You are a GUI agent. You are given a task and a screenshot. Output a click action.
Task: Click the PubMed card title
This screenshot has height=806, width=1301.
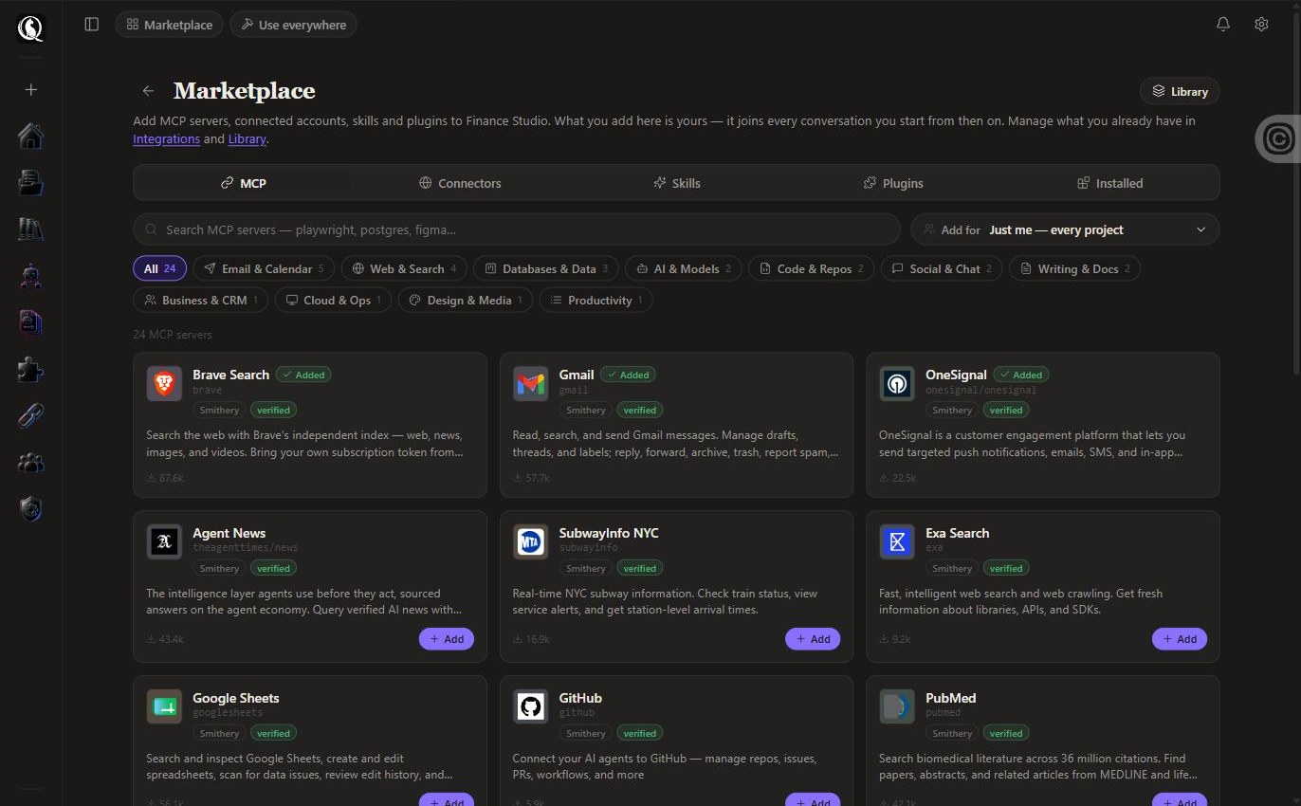coord(950,698)
